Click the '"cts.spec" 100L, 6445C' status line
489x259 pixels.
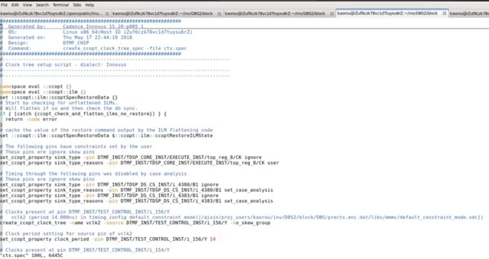tap(31, 255)
